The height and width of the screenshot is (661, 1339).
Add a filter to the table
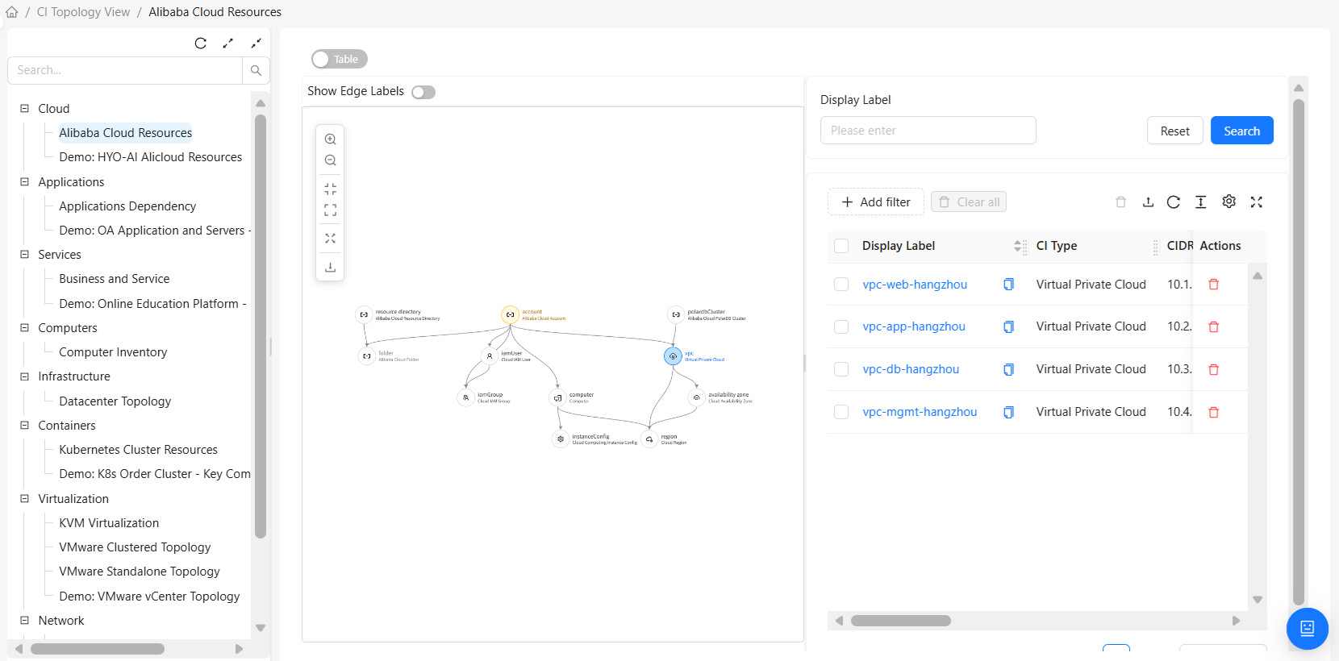[x=876, y=202]
